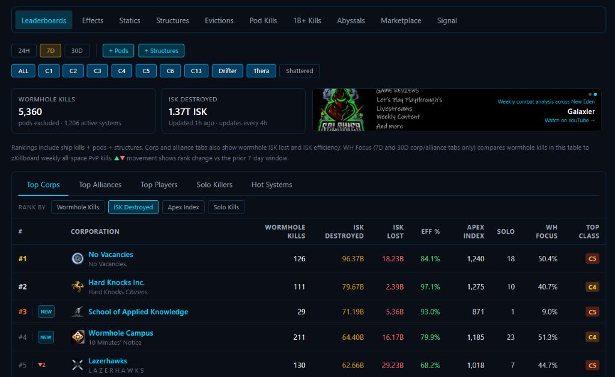Click the APEX INDEX column header
Screen dimensions: 615x377
pos(473,231)
